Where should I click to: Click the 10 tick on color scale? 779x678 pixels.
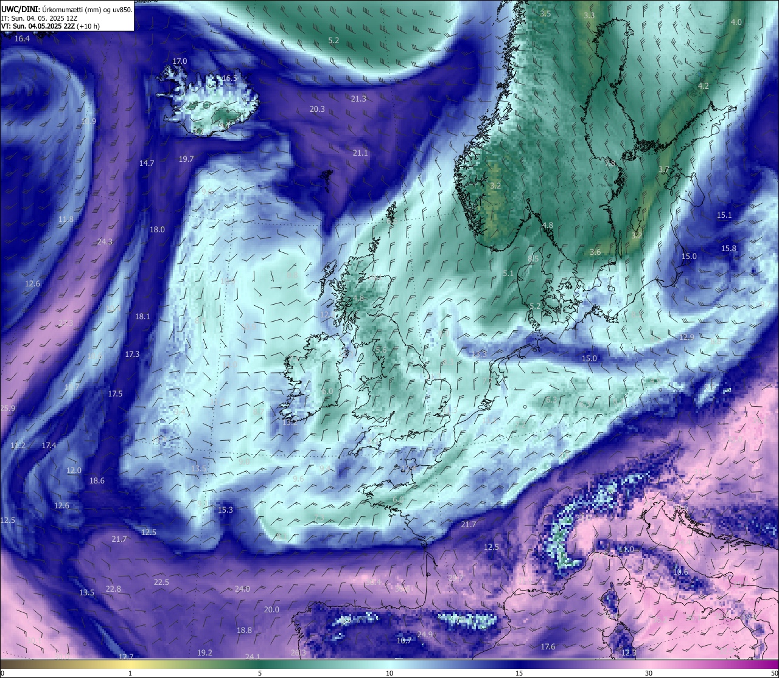click(x=389, y=673)
